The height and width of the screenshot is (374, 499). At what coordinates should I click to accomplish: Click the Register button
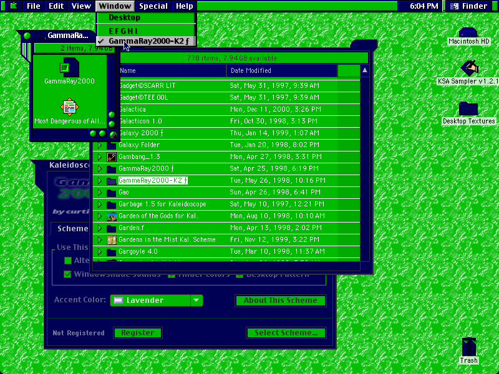137,333
